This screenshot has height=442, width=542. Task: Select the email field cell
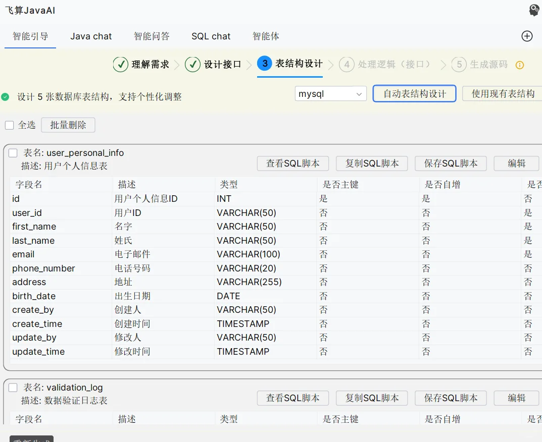click(61, 254)
